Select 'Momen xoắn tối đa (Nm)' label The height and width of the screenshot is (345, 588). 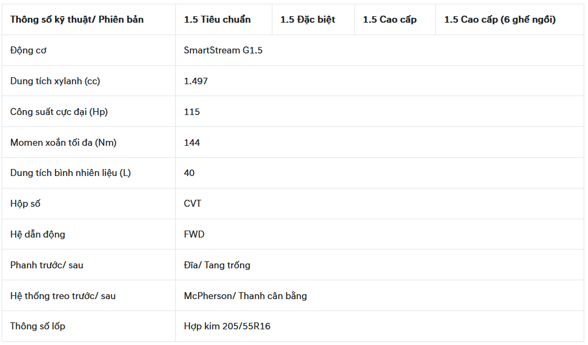coord(63,143)
